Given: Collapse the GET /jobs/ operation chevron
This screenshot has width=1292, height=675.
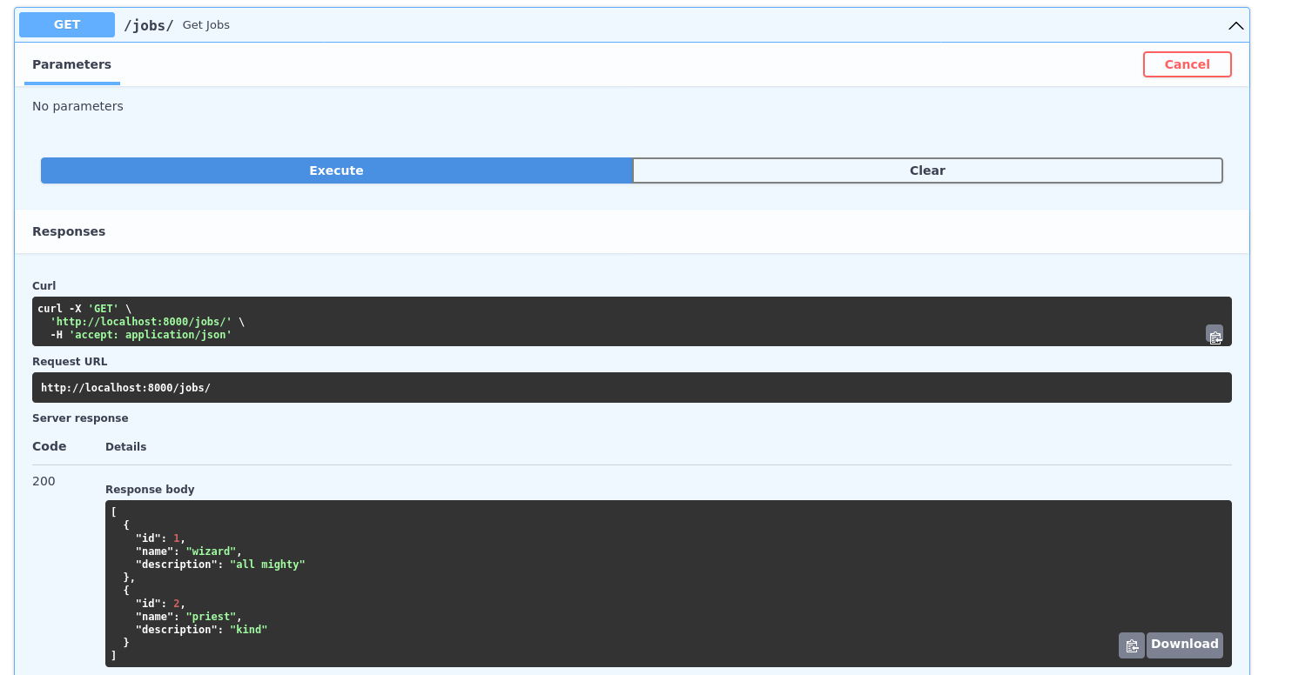Looking at the screenshot, I should (1235, 25).
